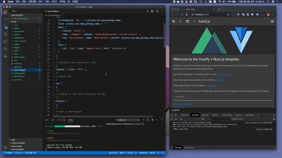Screen dimensions: 282x158
Task: Click the Vuetify toolbar window icon
Action: (x=187, y=22)
